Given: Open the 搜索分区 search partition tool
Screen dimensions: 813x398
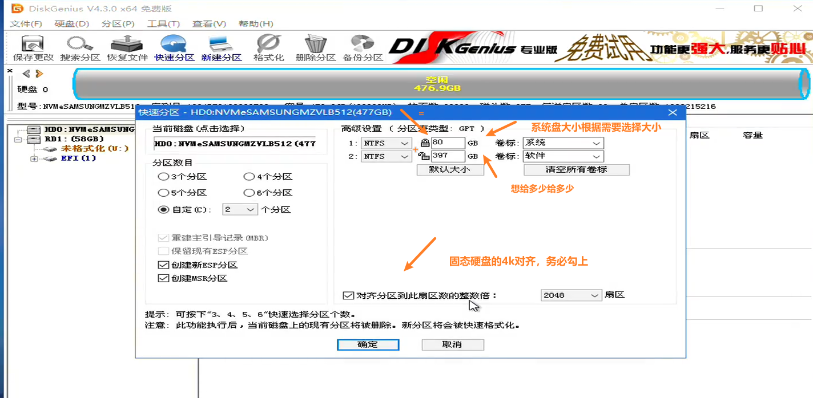Looking at the screenshot, I should click(80, 48).
